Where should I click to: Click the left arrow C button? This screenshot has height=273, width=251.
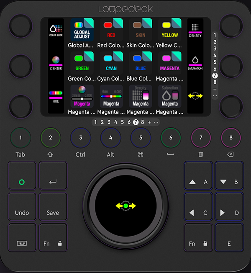tap(198, 206)
